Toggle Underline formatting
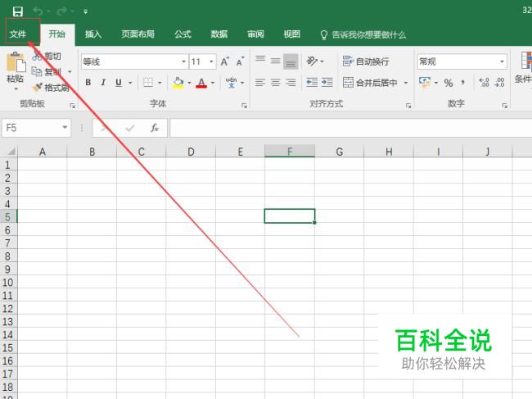Image resolution: width=532 pixels, height=399 pixels. coord(119,83)
